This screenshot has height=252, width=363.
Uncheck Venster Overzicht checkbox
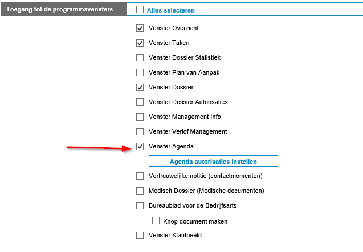pyautogui.click(x=140, y=28)
